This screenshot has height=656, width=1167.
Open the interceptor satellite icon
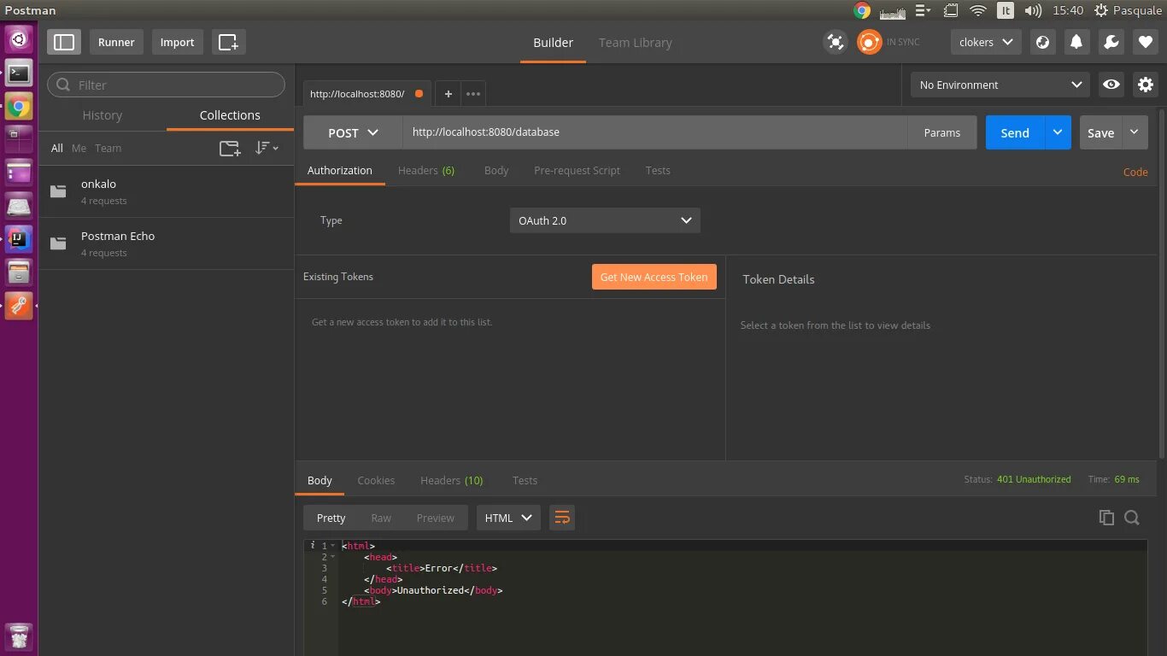pos(835,42)
